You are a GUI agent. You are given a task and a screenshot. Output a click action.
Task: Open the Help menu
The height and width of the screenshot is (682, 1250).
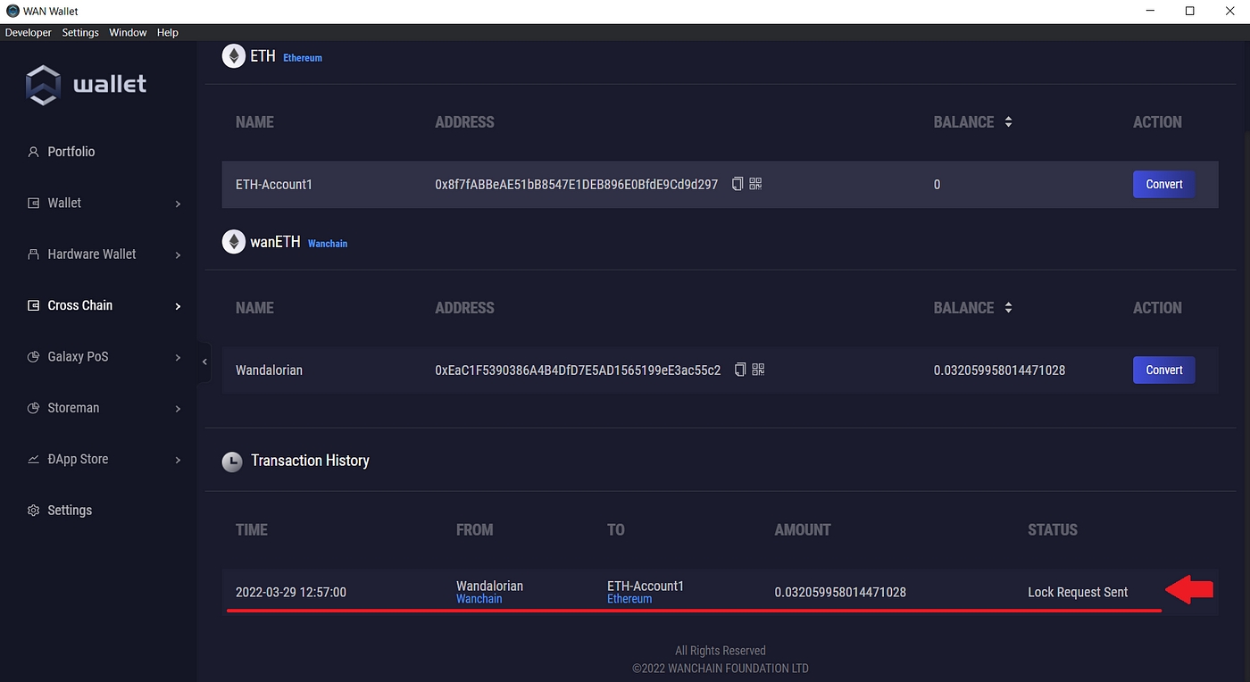pyautogui.click(x=168, y=32)
